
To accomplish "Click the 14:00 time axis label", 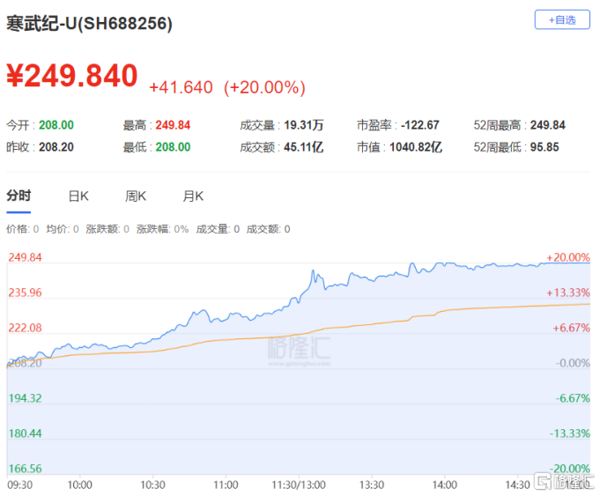I will (445, 485).
